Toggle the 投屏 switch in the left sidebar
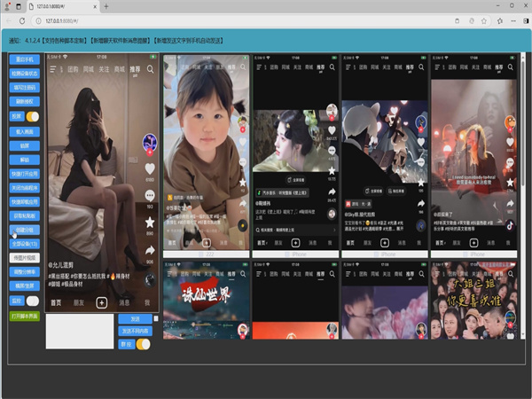Viewport: 532px width, 399px height. tap(32, 116)
